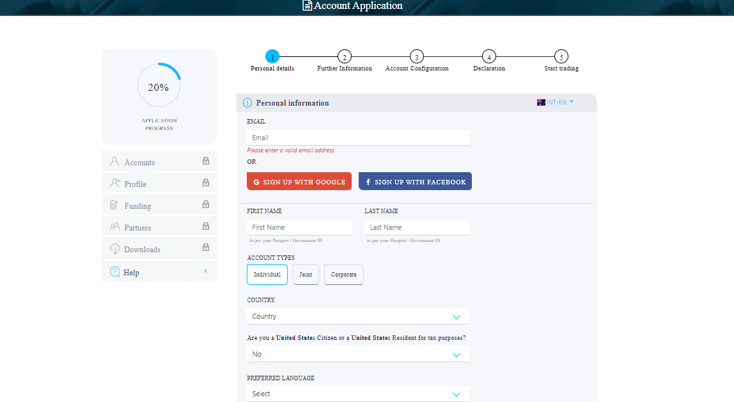Image resolution: width=734 pixels, height=402 pixels.
Task: Click the Account Application document icon
Action: [x=308, y=6]
